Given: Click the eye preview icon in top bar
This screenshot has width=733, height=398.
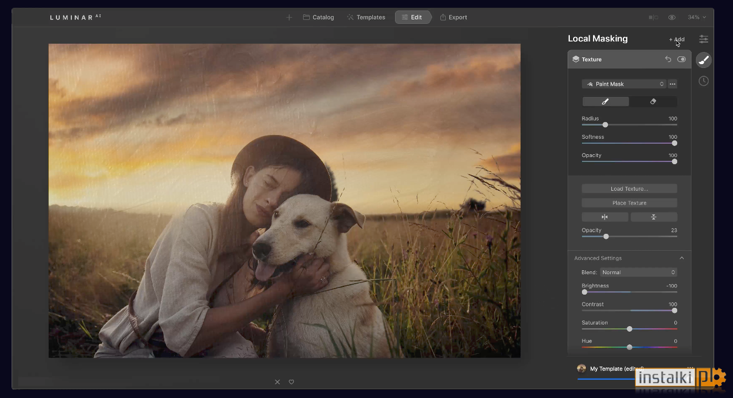Looking at the screenshot, I should tap(672, 17).
